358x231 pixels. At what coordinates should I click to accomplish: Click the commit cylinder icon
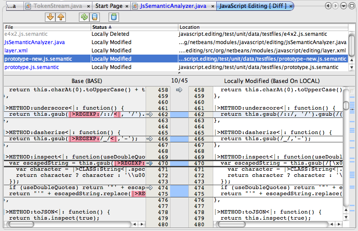click(114, 17)
